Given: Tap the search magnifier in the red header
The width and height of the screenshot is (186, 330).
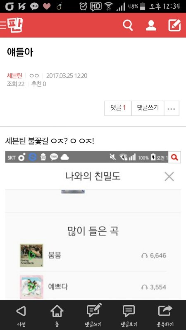Looking at the screenshot, I should (x=128, y=25).
